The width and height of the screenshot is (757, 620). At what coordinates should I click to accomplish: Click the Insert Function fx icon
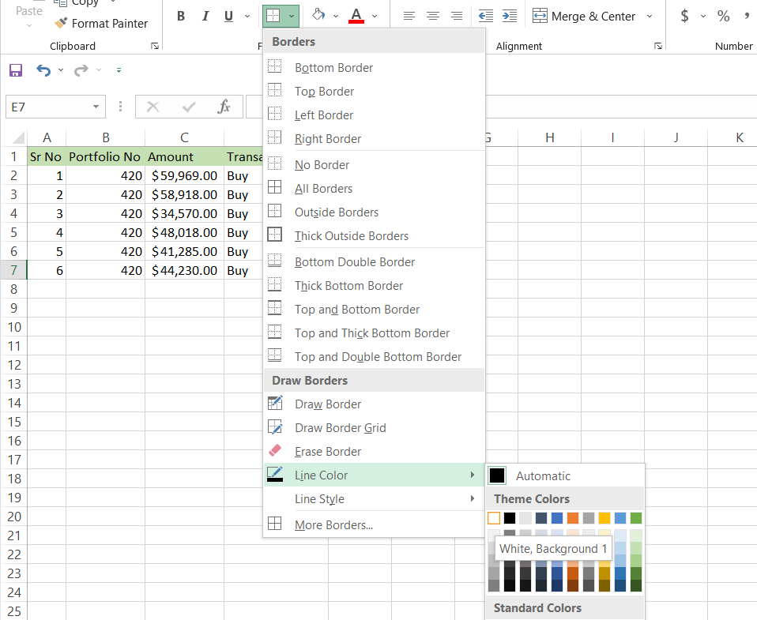coord(224,107)
